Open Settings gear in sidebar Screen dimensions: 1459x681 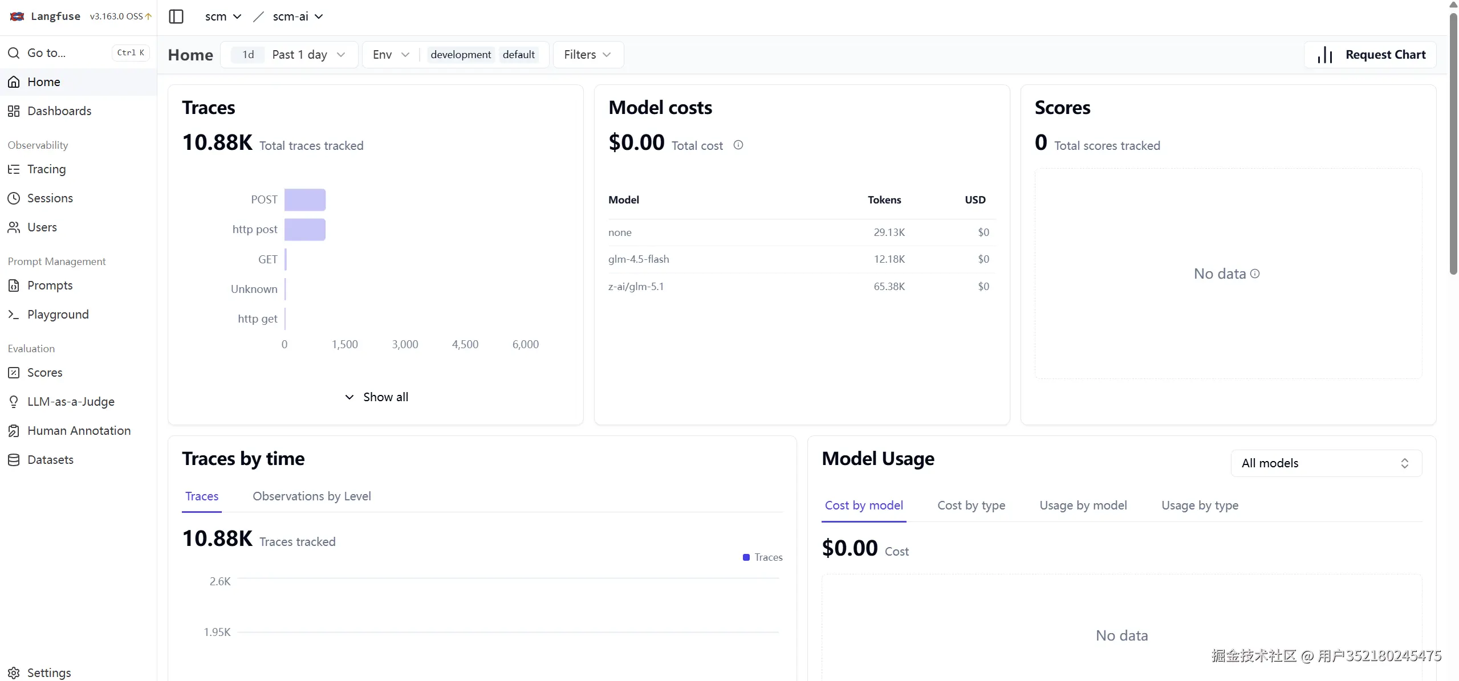coord(14,673)
